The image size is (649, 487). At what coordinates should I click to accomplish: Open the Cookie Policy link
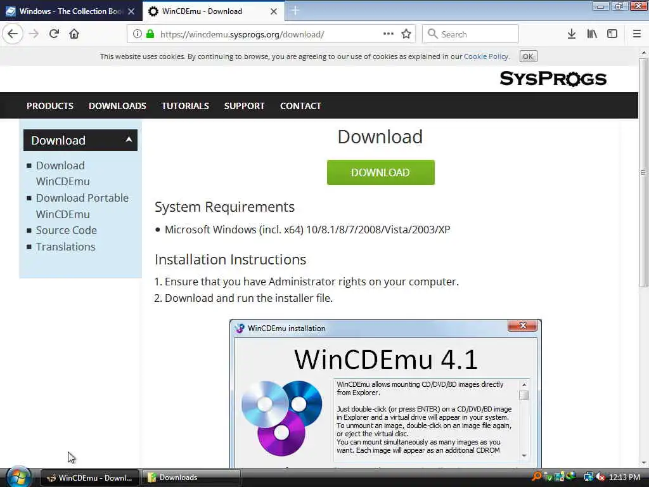coord(486,56)
